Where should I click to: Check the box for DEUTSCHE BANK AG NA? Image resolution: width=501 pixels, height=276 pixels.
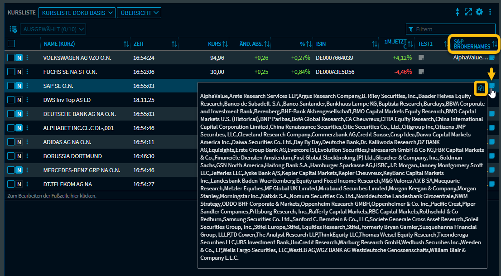tap(11, 114)
